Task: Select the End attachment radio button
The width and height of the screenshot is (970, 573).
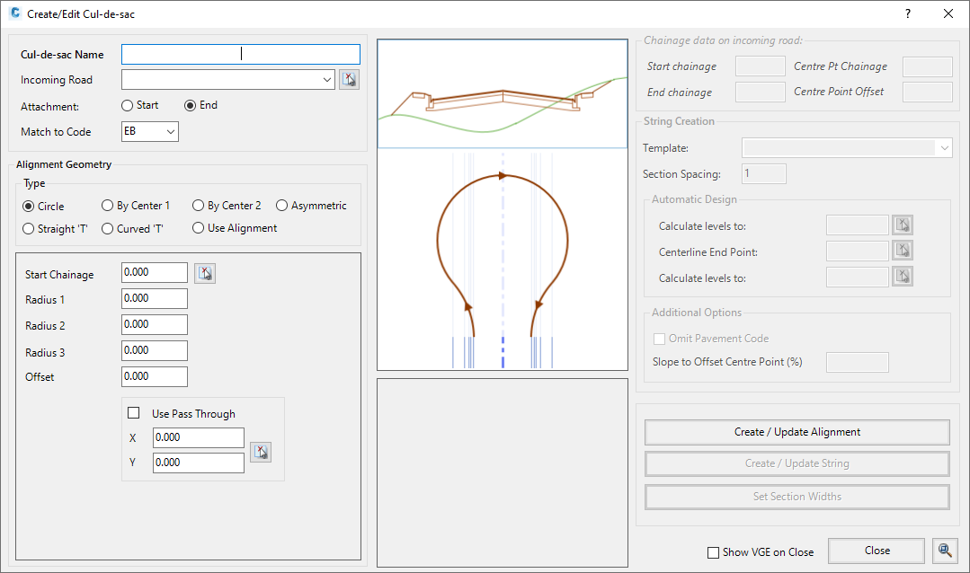Action: click(x=191, y=105)
